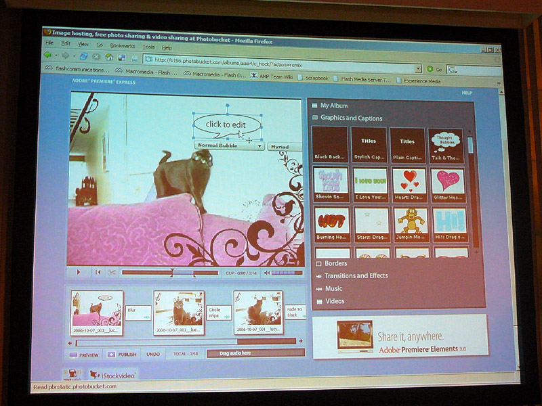Viewport: 542px width, 406px height.
Task: Open the Flash Media Server bookmark
Action: (x=362, y=79)
